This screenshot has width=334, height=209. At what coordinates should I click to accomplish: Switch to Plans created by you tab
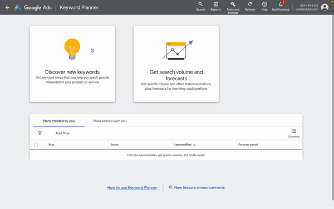click(59, 121)
